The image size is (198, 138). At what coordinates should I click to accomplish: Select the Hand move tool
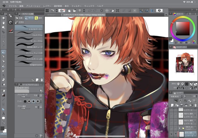pyautogui.click(x=3, y=23)
